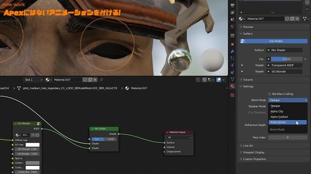Open Slot 1 material slot dropdown

click(34, 80)
